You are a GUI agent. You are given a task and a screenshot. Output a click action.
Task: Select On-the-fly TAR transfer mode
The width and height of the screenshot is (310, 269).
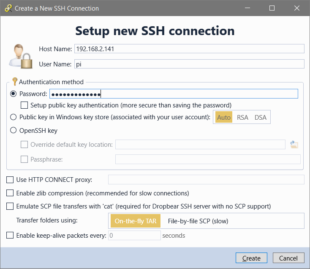tap(136, 221)
